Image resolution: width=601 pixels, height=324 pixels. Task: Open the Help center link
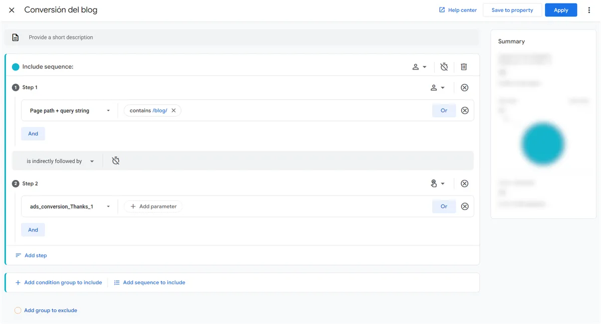tap(457, 9)
